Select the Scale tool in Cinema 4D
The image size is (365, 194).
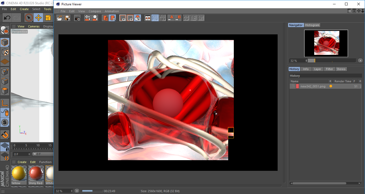[x=48, y=18]
